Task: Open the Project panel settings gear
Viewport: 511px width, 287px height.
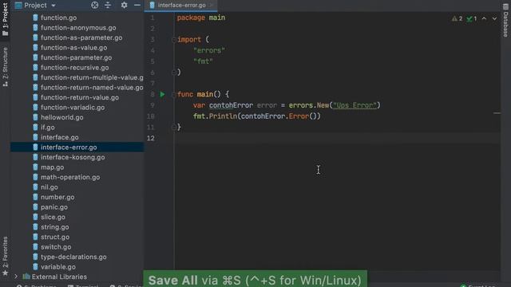Action: [125, 6]
